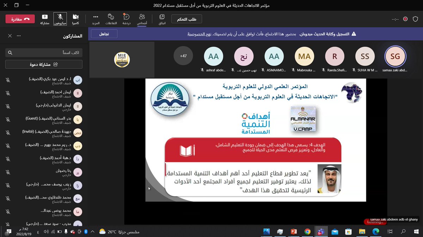Click mic icon beside رنا رضوان
This screenshot has width=423, height=237.
[x=8, y=173]
